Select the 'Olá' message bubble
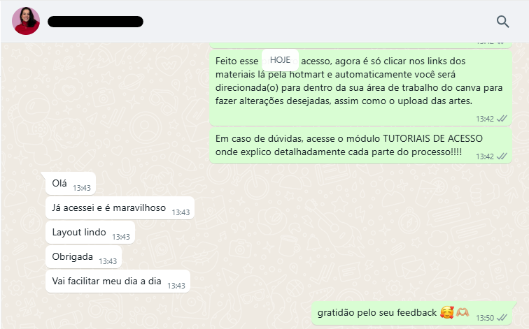The height and width of the screenshot is (329, 529). coord(71,184)
